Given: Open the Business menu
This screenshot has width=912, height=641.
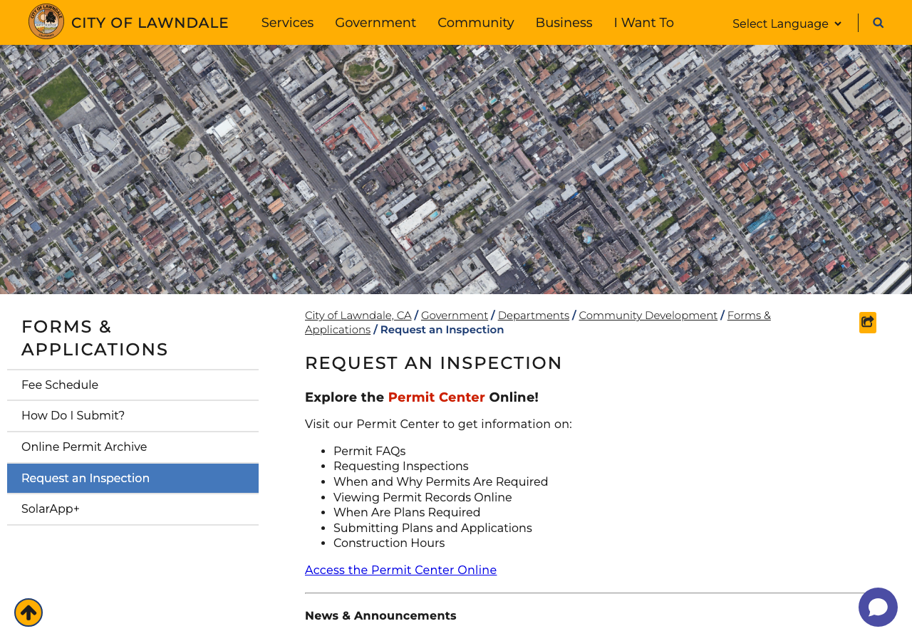Looking at the screenshot, I should pyautogui.click(x=564, y=23).
